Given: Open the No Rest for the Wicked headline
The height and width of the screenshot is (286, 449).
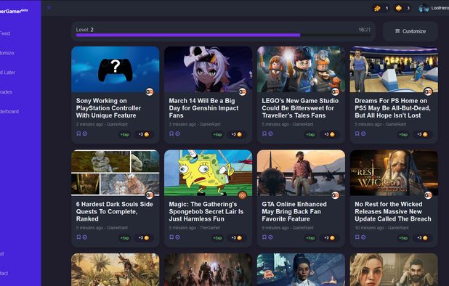Looking at the screenshot, I should (393, 212).
